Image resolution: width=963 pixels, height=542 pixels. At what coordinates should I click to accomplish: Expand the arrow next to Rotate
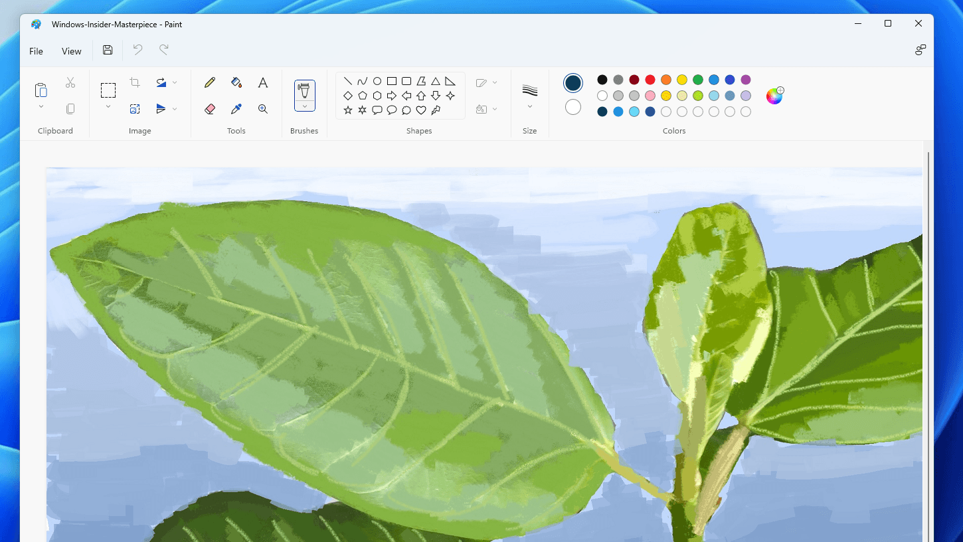pos(175,82)
